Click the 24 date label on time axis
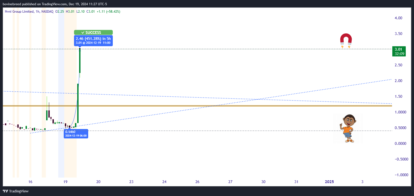Image resolution: width=414 pixels, height=196 pixels. tap(164, 182)
